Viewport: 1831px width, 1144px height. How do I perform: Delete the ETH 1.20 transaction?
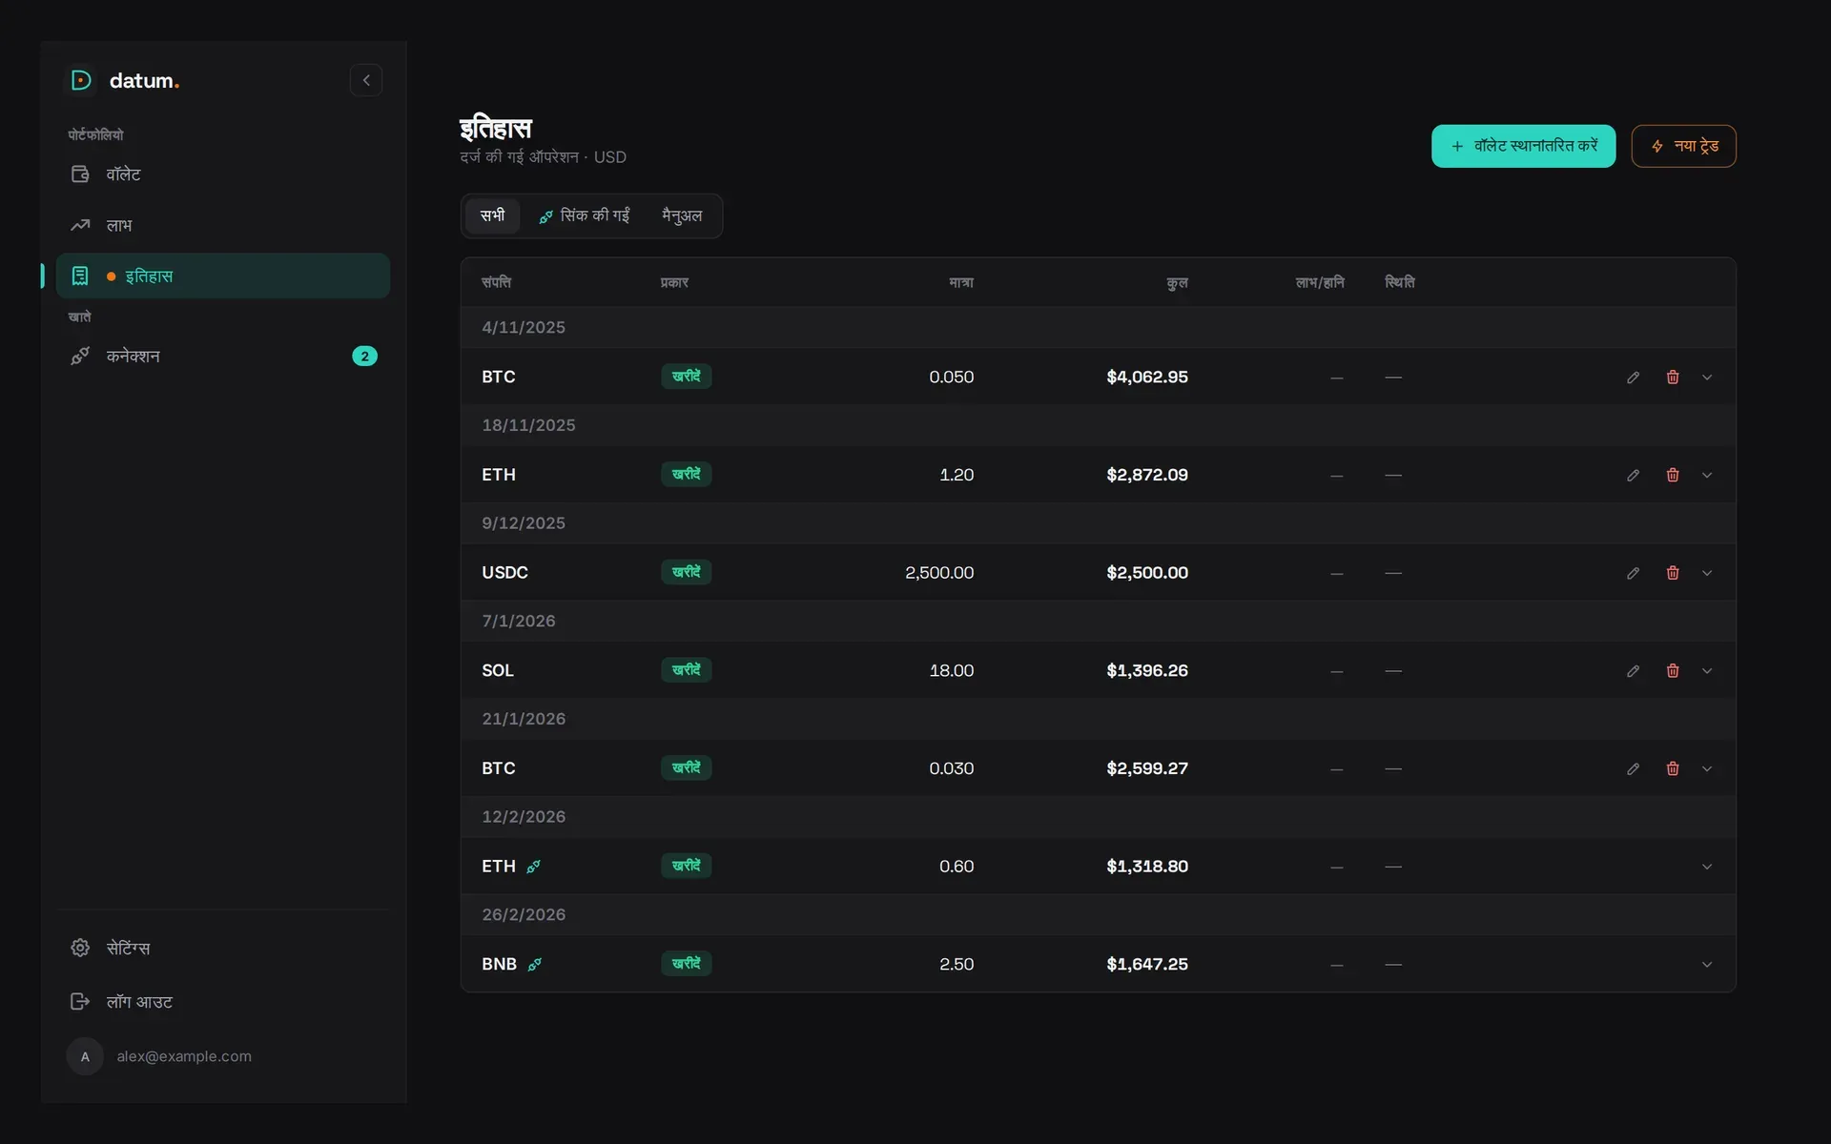pyautogui.click(x=1673, y=475)
